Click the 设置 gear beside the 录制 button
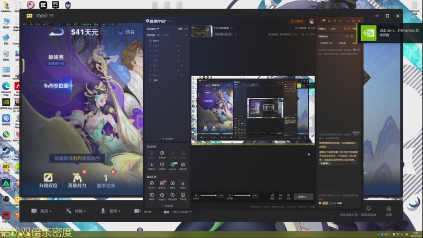This screenshot has width=423, height=238. coord(288,196)
